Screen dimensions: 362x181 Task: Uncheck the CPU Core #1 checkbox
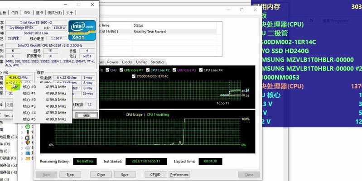coord(121,70)
